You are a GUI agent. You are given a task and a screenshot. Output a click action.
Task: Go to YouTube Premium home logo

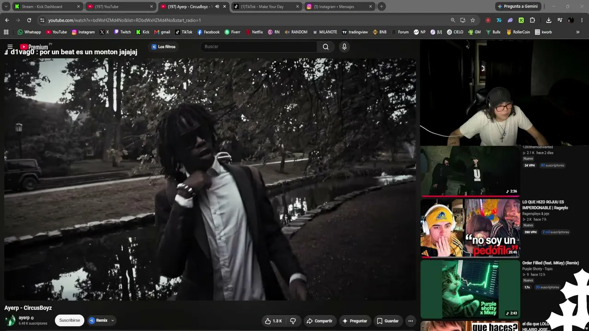[34, 46]
